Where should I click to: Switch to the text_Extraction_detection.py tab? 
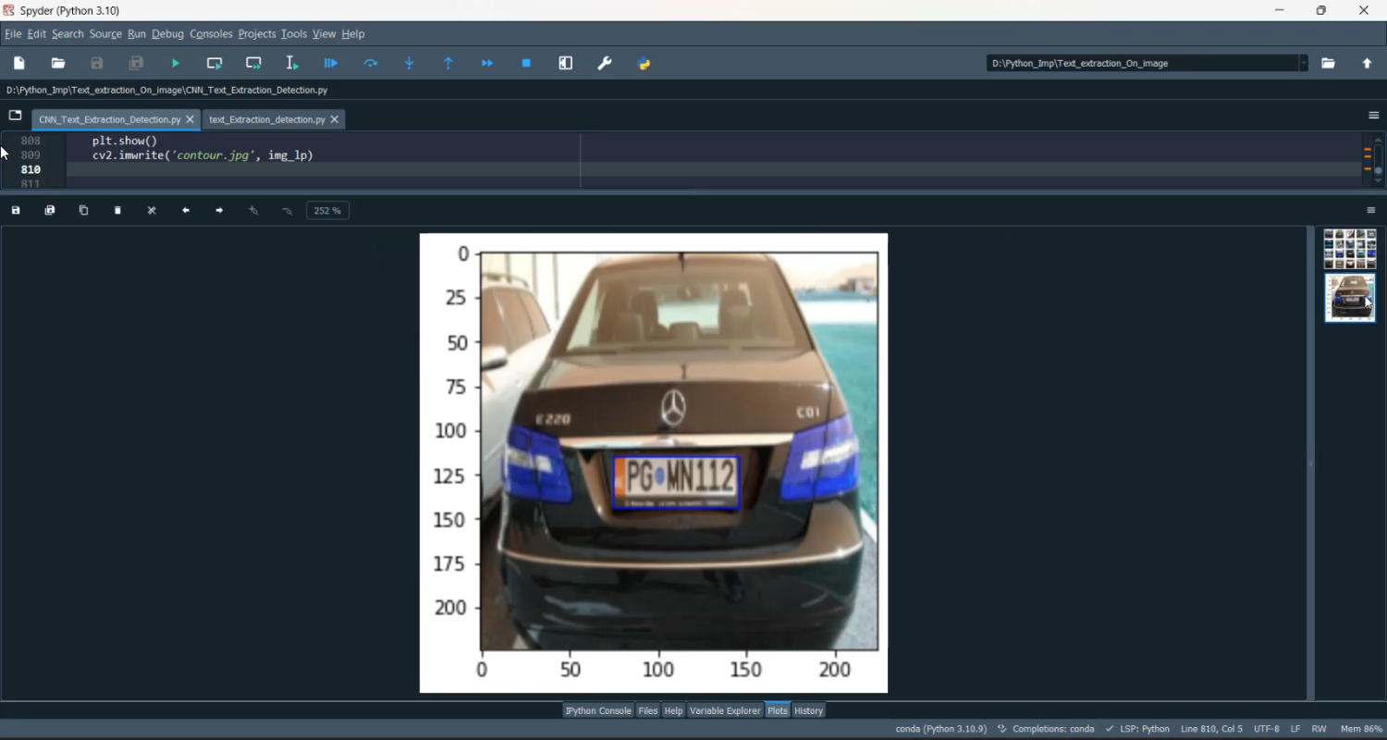266,120
